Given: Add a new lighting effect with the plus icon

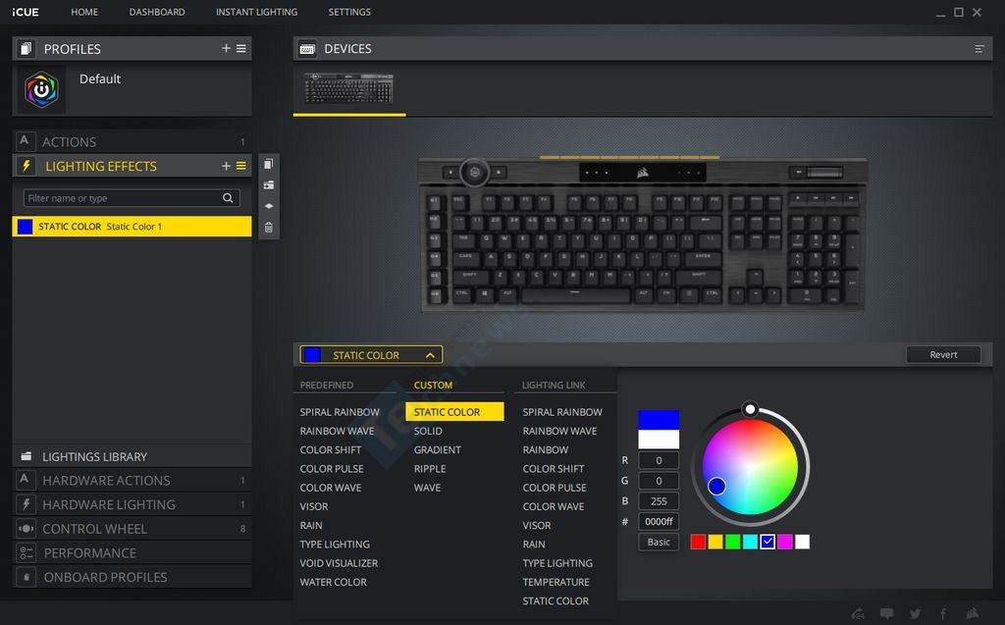Looking at the screenshot, I should tap(226, 166).
